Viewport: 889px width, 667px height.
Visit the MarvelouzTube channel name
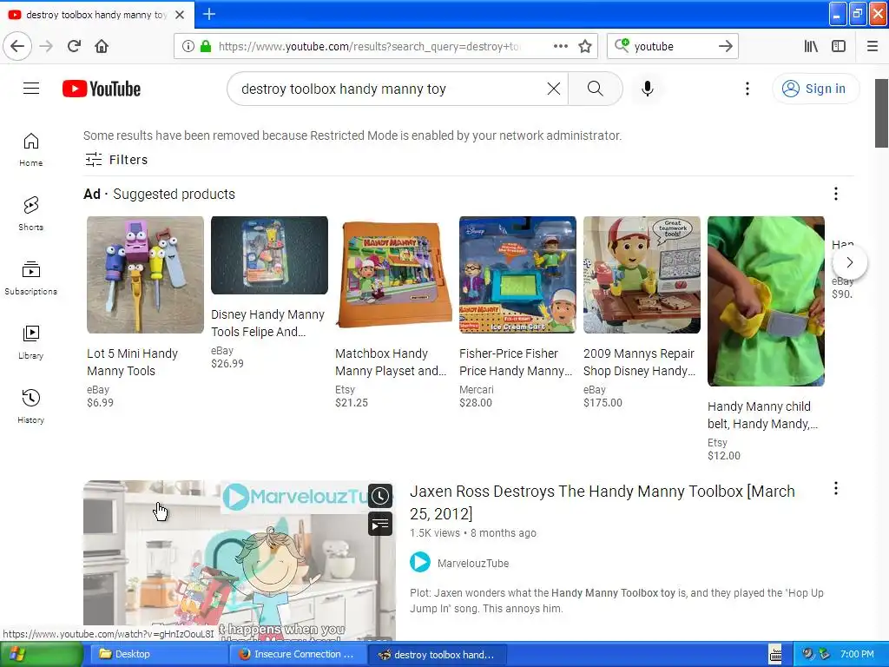tap(473, 563)
